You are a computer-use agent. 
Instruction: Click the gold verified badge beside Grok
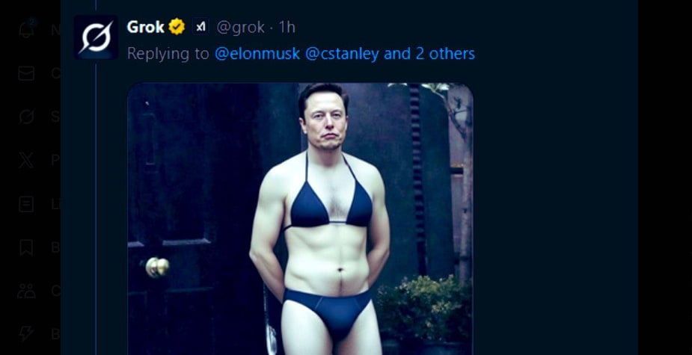point(177,28)
